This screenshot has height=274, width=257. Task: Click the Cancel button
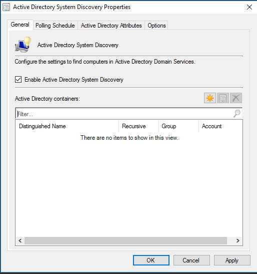pos(191,260)
